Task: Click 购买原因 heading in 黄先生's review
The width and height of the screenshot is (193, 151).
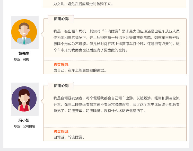Action: 62,65
